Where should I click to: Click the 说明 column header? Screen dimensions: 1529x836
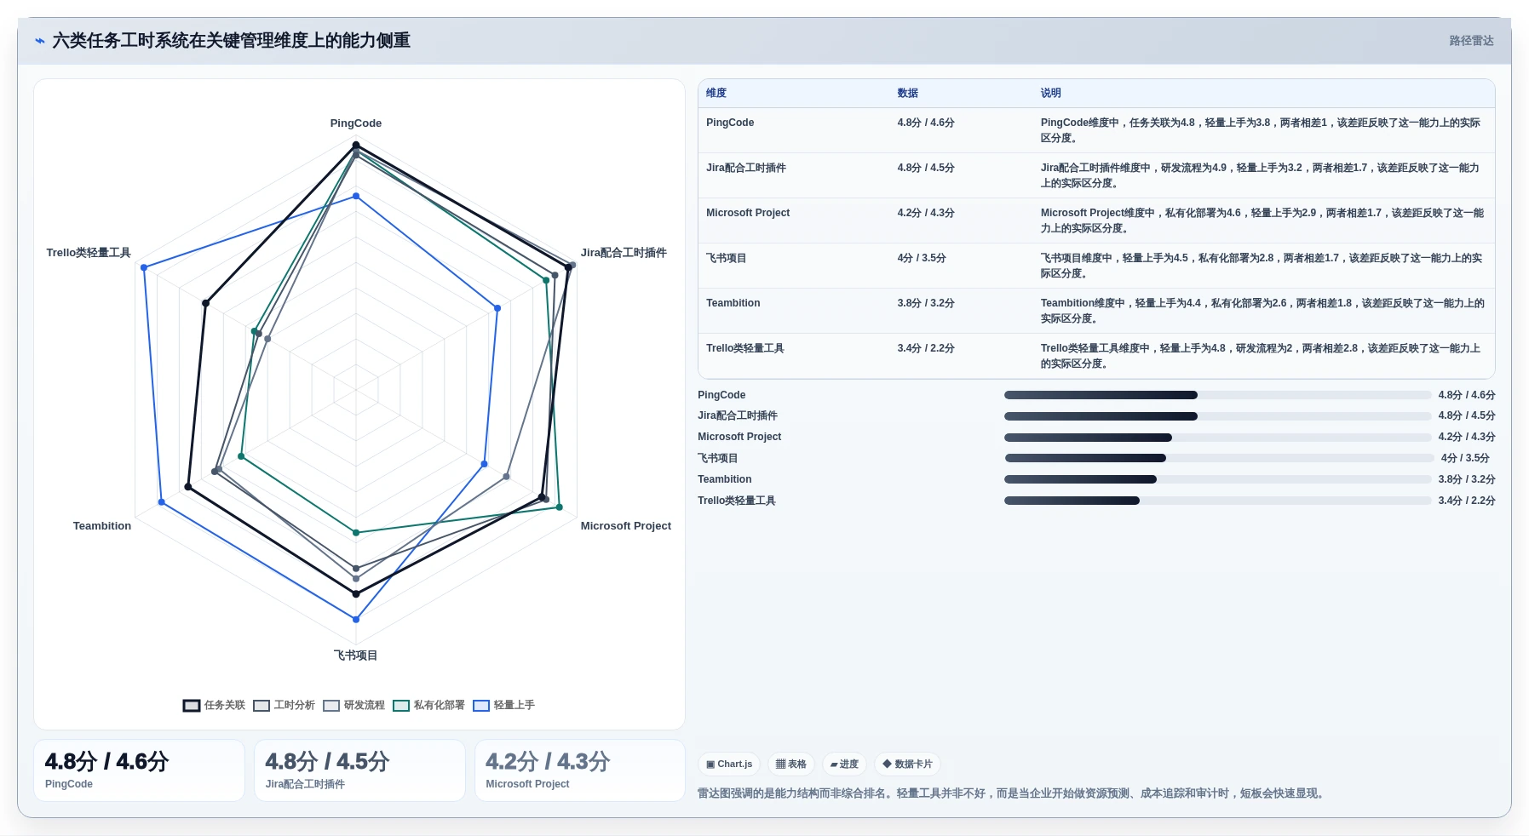click(x=1051, y=94)
